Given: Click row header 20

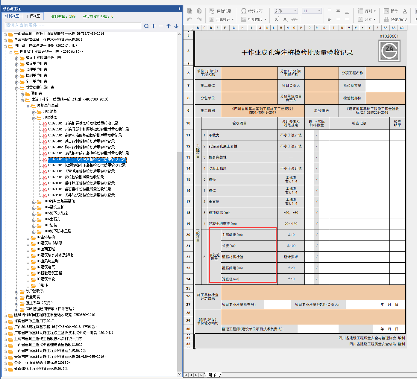Looking at the screenshot, I should pos(188,235).
